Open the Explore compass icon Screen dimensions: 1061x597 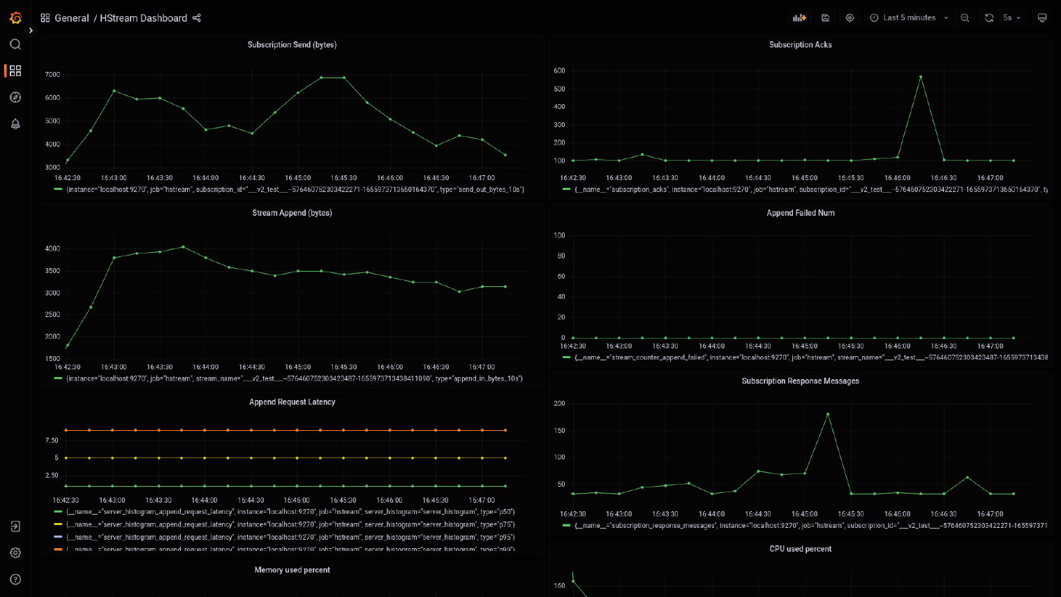pos(15,97)
